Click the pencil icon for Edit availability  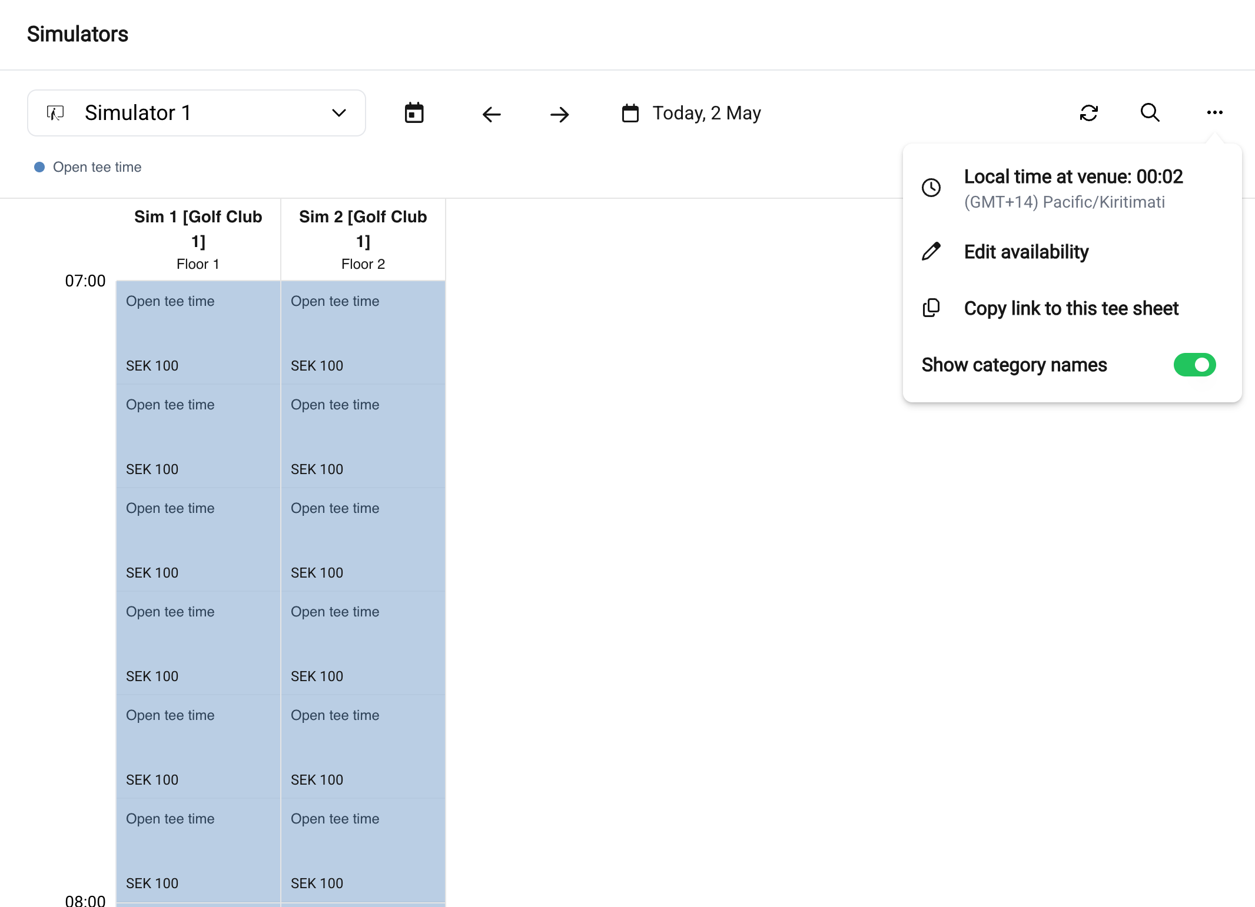click(931, 252)
